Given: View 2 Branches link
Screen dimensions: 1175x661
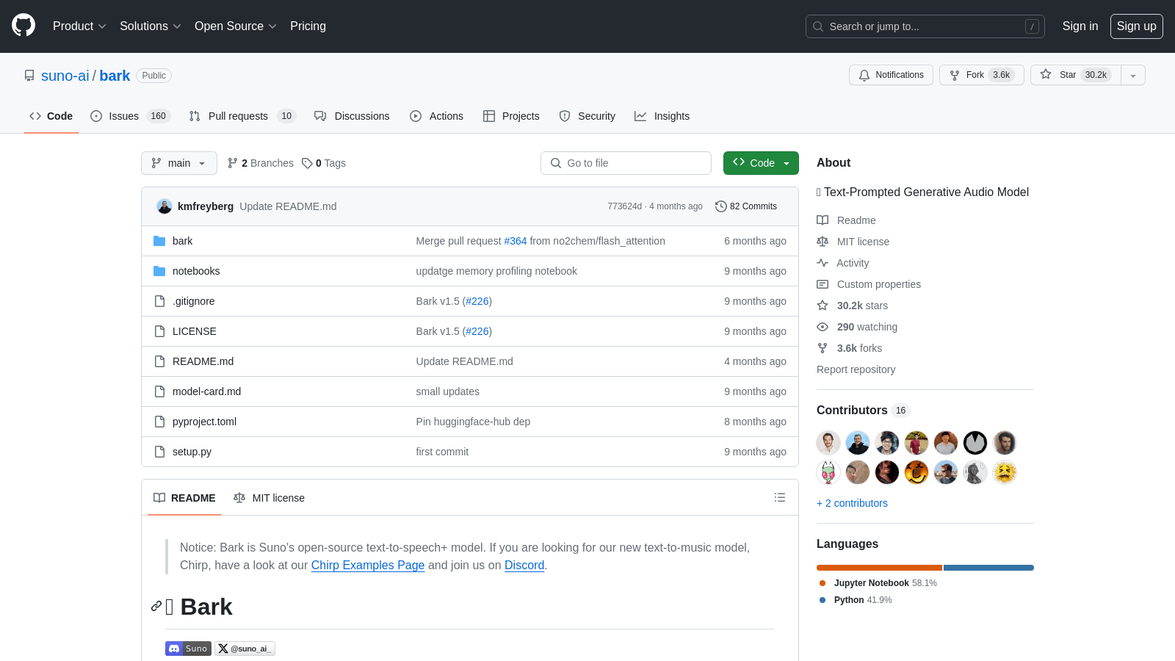Looking at the screenshot, I should pyautogui.click(x=261, y=163).
